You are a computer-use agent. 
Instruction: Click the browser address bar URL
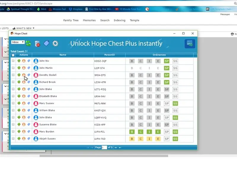point(26,3)
